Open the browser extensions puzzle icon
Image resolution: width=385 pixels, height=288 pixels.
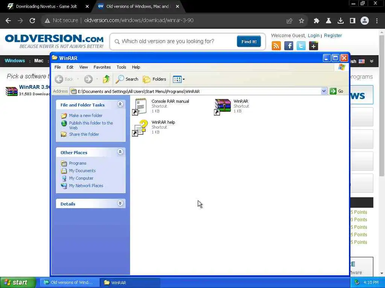coord(316,21)
